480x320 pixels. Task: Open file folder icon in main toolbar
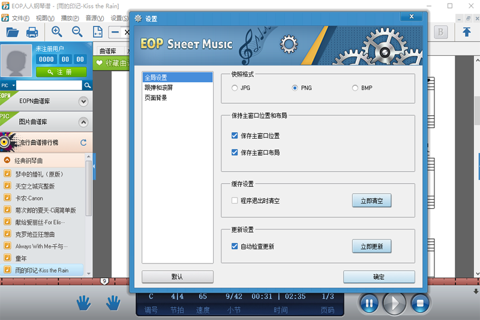[13, 32]
